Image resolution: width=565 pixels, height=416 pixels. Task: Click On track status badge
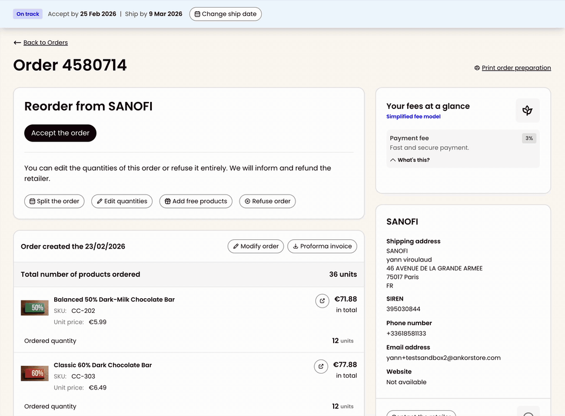[28, 14]
